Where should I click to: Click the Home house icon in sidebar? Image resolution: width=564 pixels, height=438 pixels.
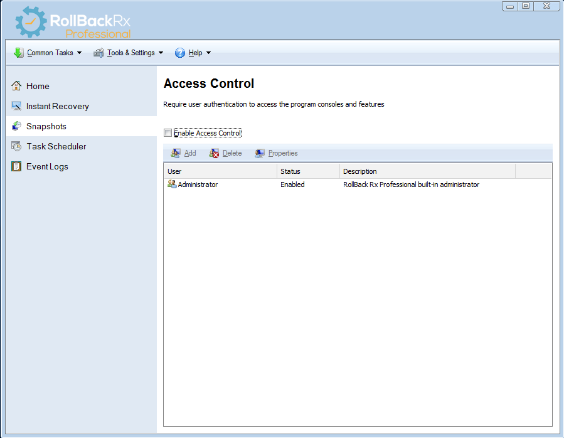point(16,86)
